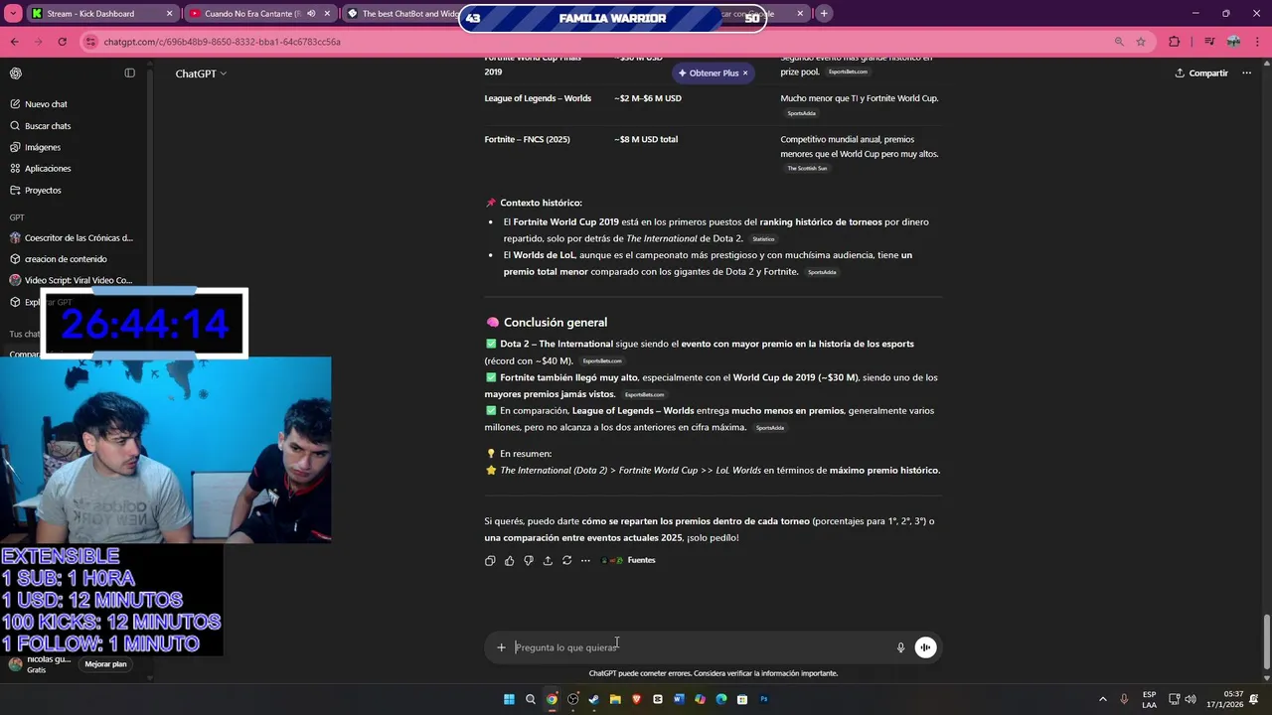Click the Mejorar plan button
The height and width of the screenshot is (715, 1272).
(105, 664)
